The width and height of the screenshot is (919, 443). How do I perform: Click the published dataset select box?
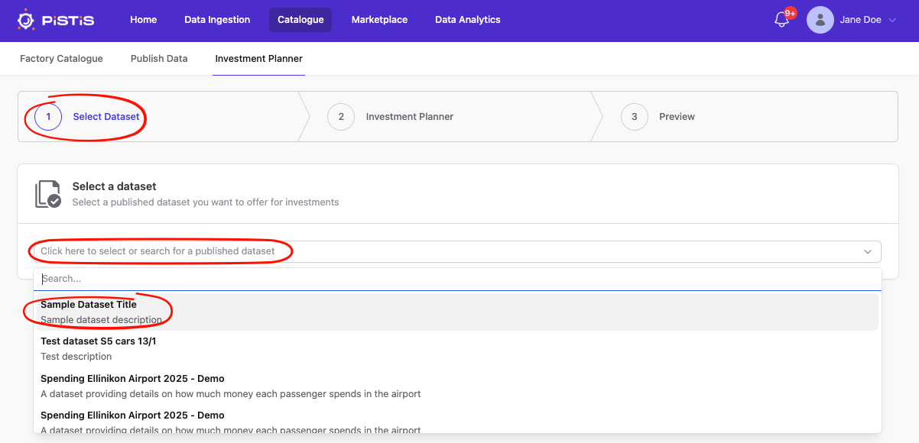tap(457, 251)
